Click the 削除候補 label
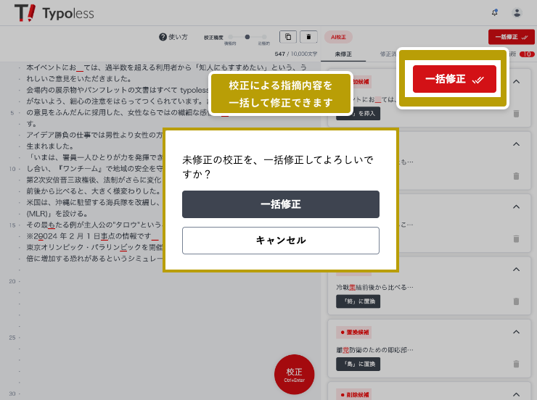This screenshot has height=400, width=537. 354,395
